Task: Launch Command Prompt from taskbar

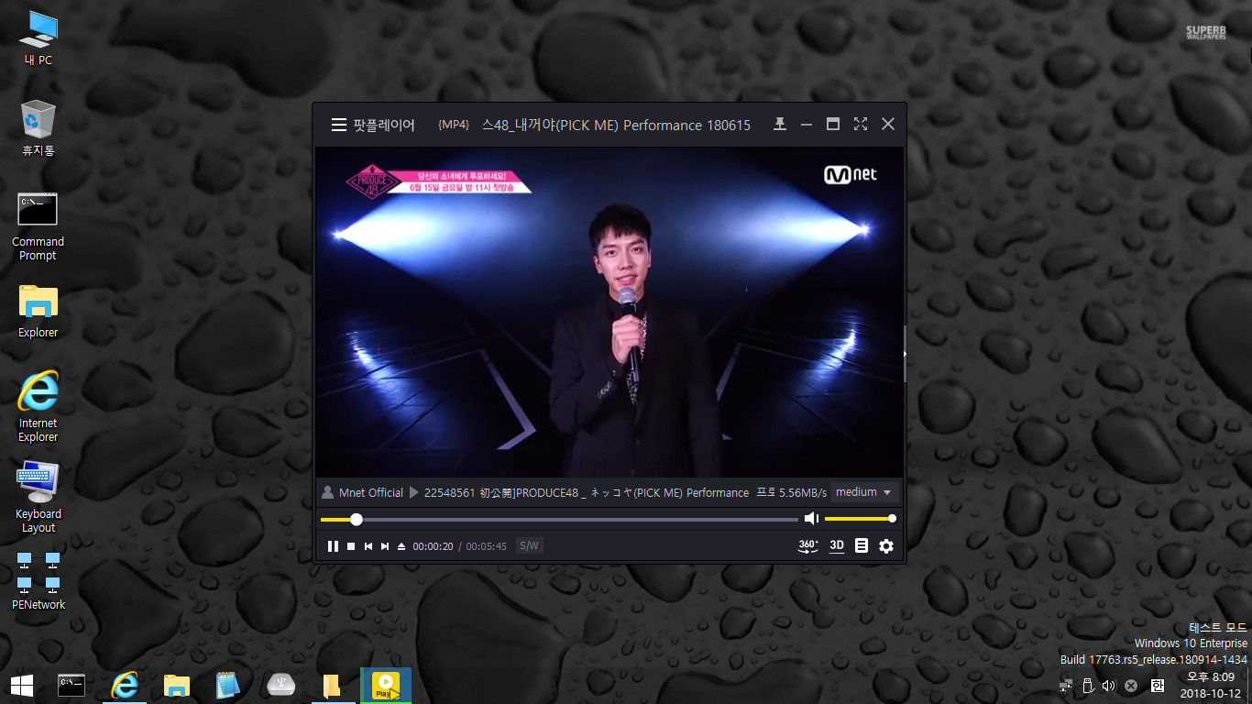Action: coord(71,685)
